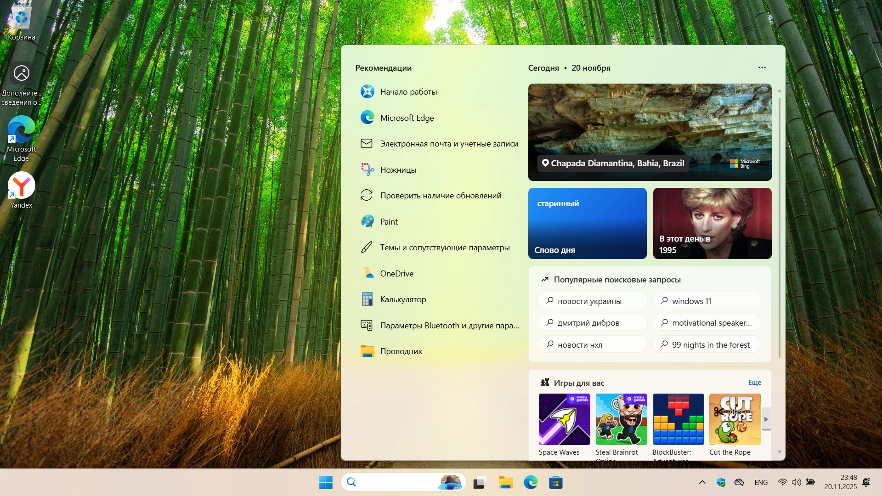This screenshot has width=882, height=496.
Task: Open the three-dots options menu in the search panel
Action: point(762,68)
